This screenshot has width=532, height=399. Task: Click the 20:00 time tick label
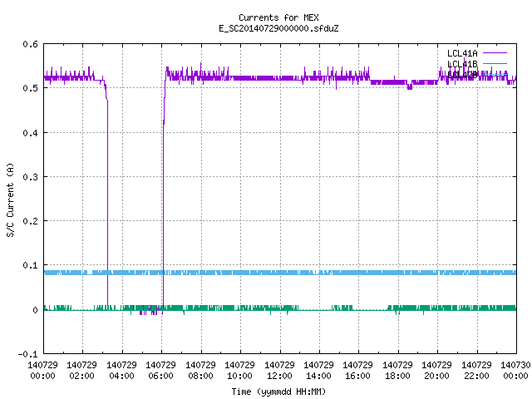436,376
